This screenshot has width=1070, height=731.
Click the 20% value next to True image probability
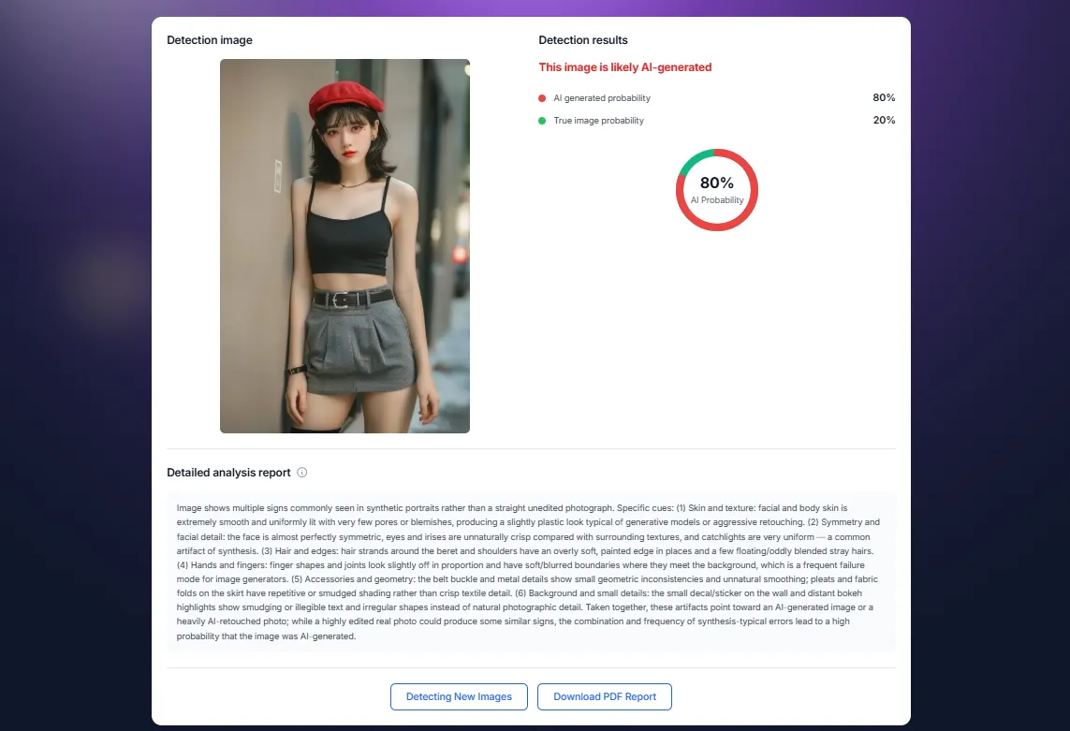click(x=884, y=120)
